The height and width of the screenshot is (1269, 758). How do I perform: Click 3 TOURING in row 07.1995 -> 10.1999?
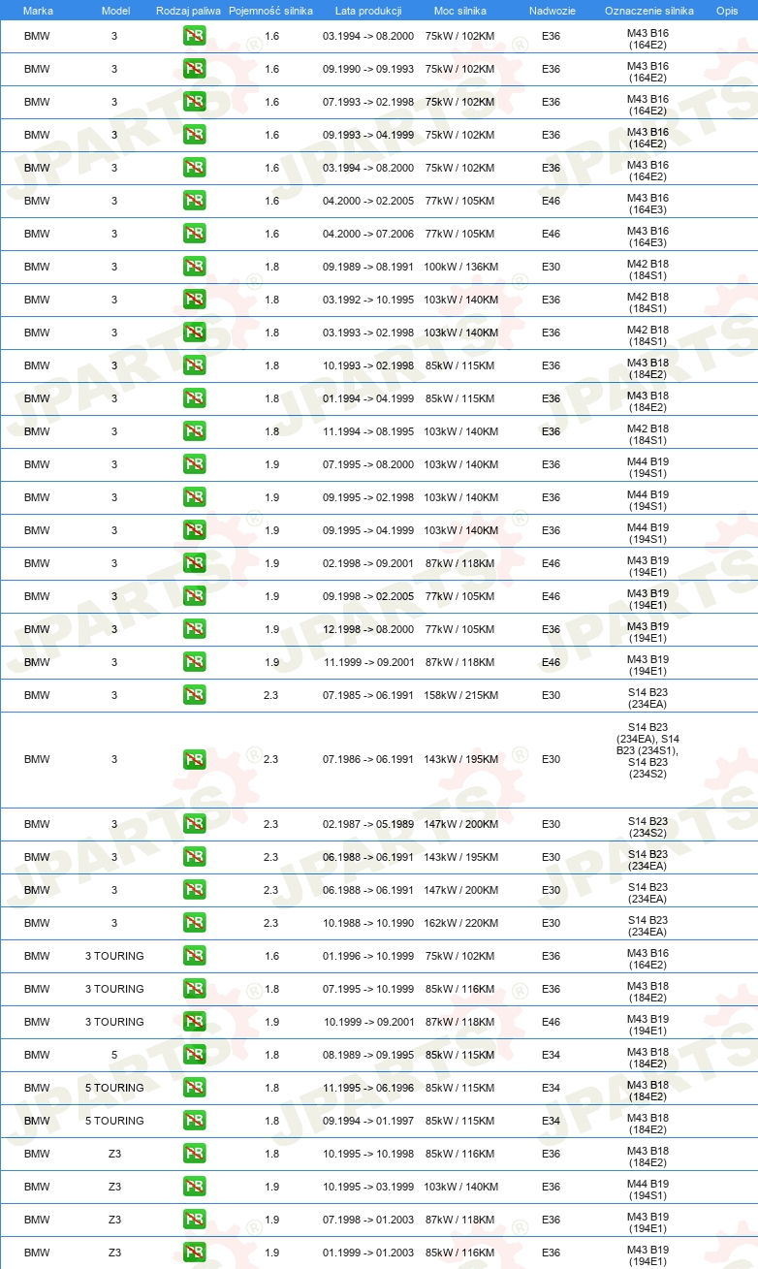114,989
